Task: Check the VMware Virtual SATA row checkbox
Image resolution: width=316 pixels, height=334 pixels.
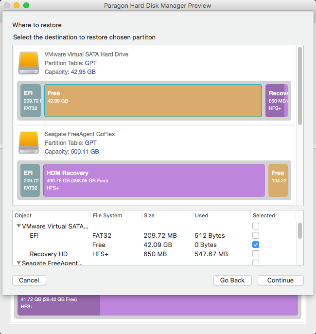Action: [x=256, y=226]
